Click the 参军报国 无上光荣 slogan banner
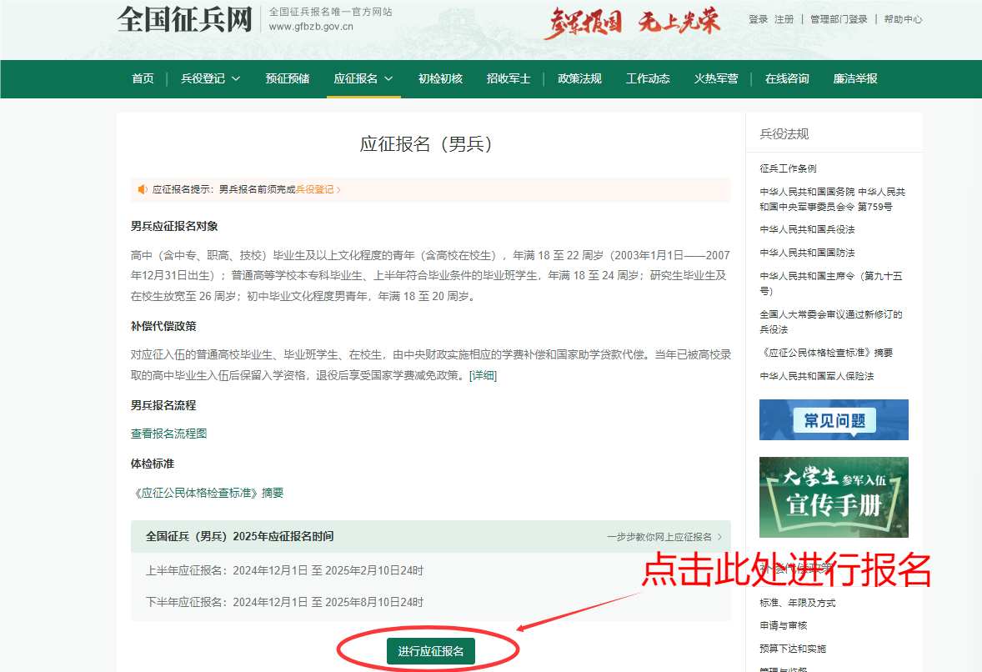 [x=632, y=22]
